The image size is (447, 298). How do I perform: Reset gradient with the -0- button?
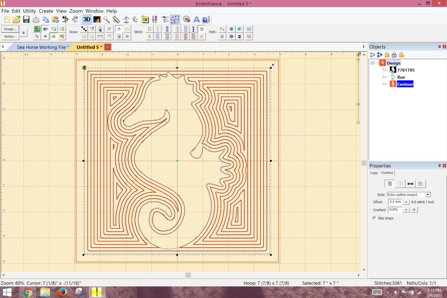[414, 210]
